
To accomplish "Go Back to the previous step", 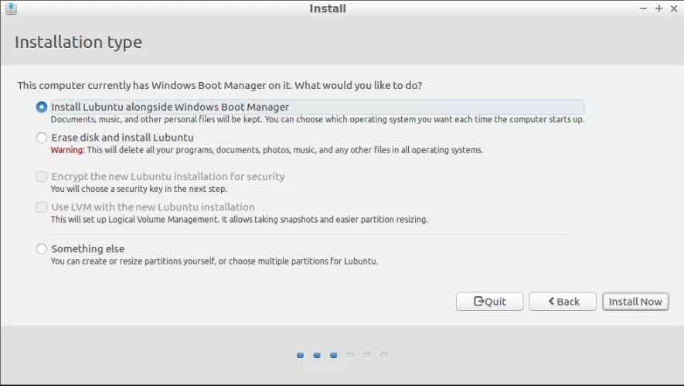I will [563, 302].
